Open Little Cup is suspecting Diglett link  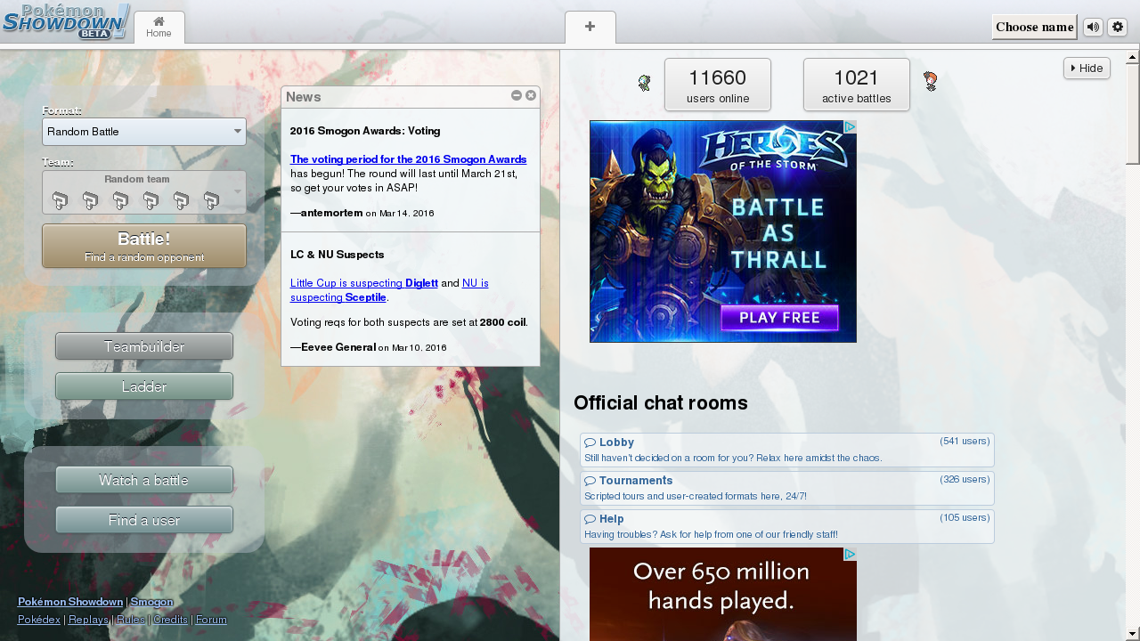pyautogui.click(x=364, y=282)
